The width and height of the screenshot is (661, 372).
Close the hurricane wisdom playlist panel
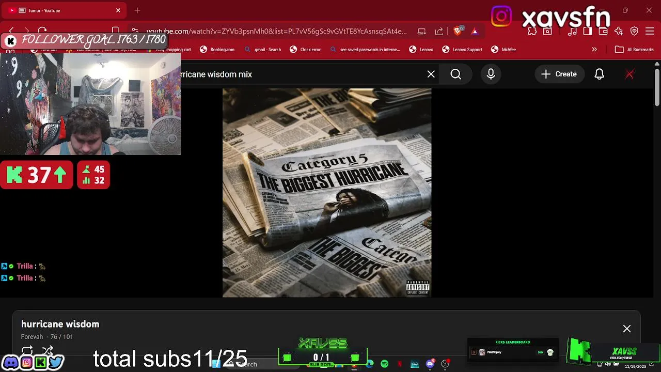[627, 329]
